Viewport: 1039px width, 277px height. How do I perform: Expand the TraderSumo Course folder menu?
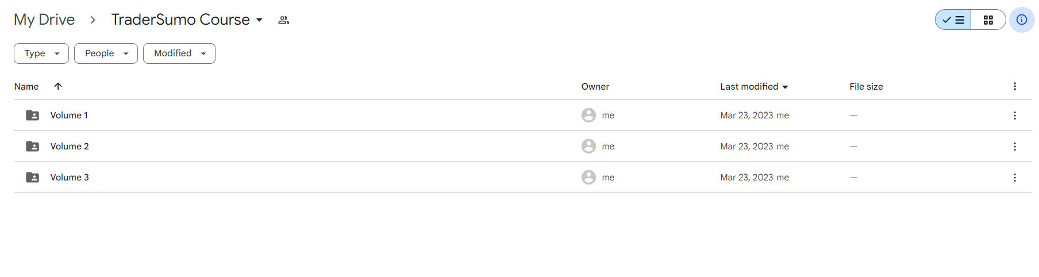tap(259, 20)
